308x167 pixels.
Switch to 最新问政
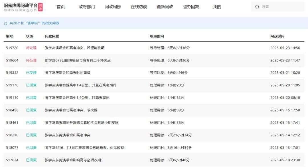pyautogui.click(x=165, y=7)
